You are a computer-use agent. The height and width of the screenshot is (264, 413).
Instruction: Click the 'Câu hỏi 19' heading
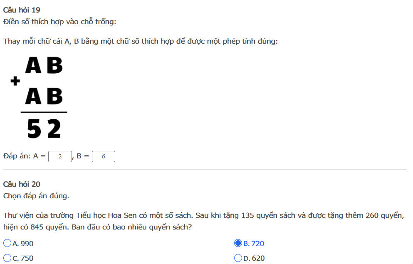(x=22, y=10)
